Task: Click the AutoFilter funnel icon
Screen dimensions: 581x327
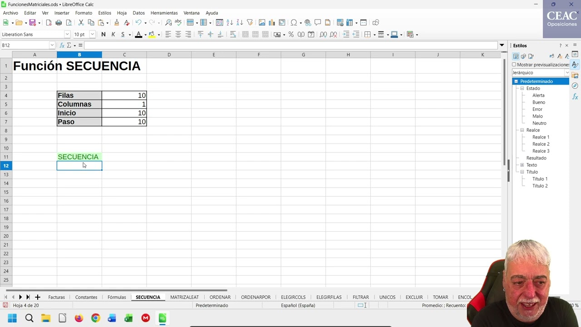Action: click(x=250, y=22)
